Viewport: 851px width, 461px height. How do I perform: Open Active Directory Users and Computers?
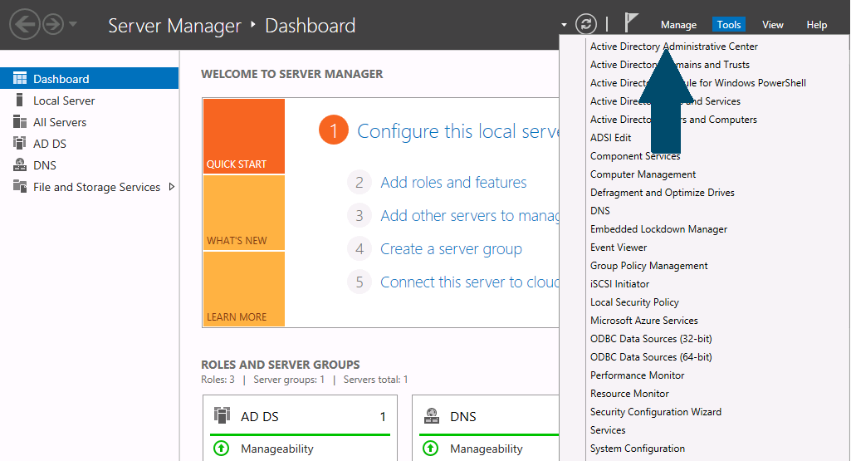673,120
